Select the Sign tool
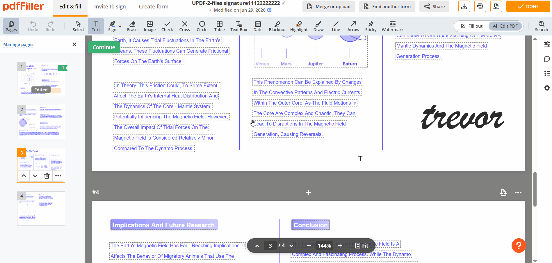552x263 pixels. 112,26
